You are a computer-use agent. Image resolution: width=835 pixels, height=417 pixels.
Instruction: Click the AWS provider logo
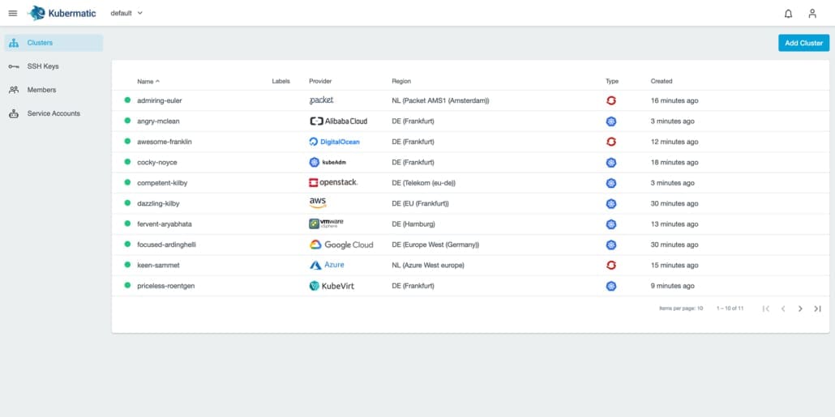point(318,203)
